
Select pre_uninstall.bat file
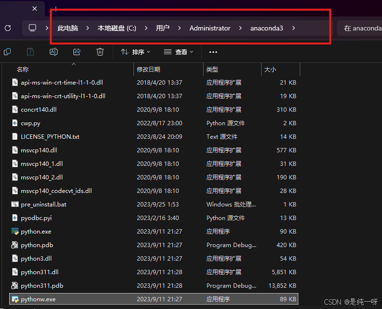44,205
